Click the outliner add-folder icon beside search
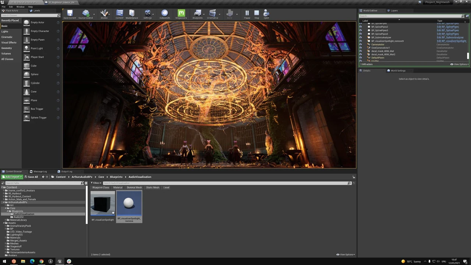 467,16
